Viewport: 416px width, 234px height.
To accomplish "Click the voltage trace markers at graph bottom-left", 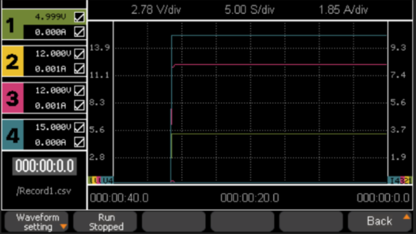I will pyautogui.click(x=101, y=180).
